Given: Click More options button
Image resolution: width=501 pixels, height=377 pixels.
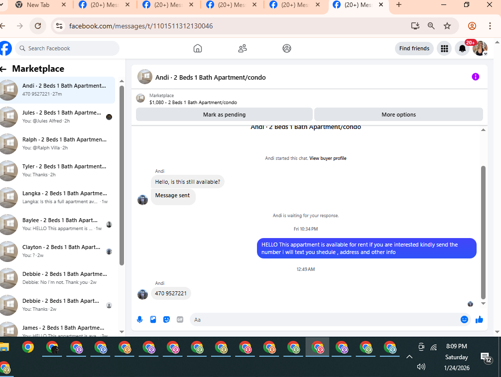Looking at the screenshot, I should click(x=398, y=115).
